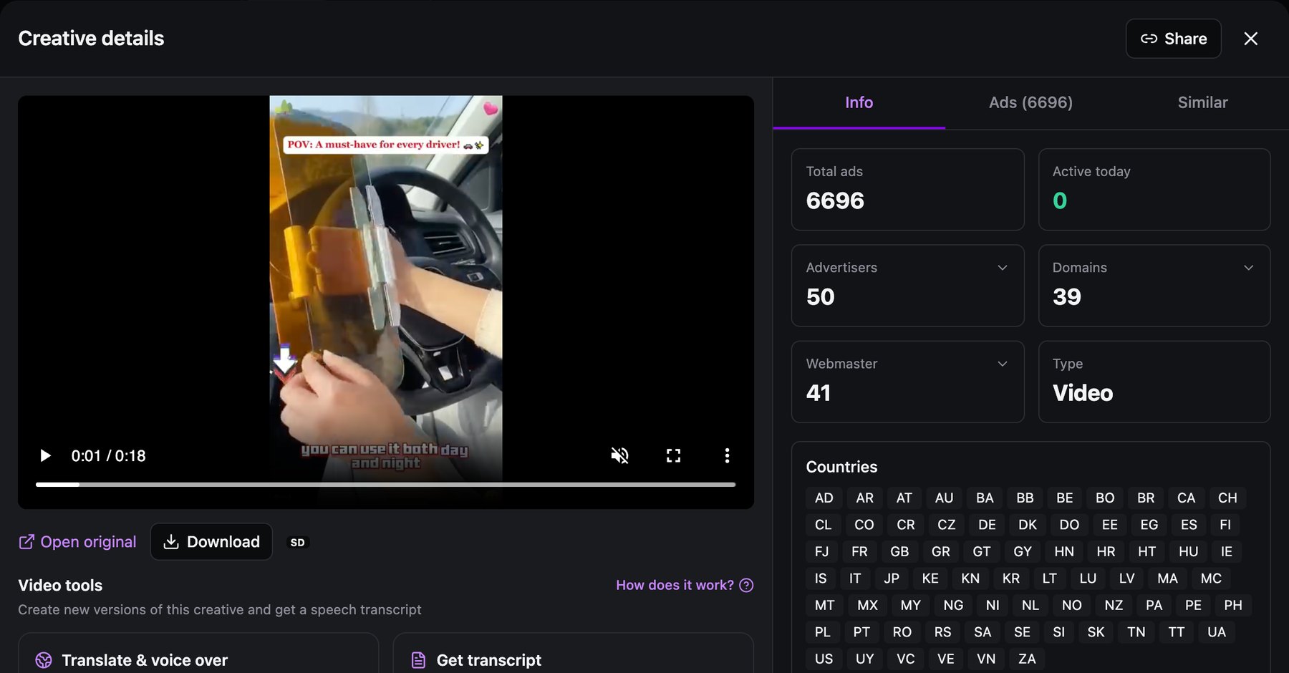
Task: Open the Similar tab
Action: tap(1202, 102)
